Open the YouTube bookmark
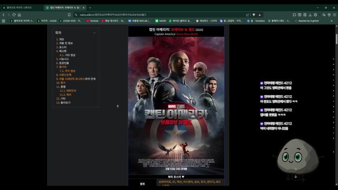This screenshot has height=190, width=338. pyautogui.click(x=92, y=21)
